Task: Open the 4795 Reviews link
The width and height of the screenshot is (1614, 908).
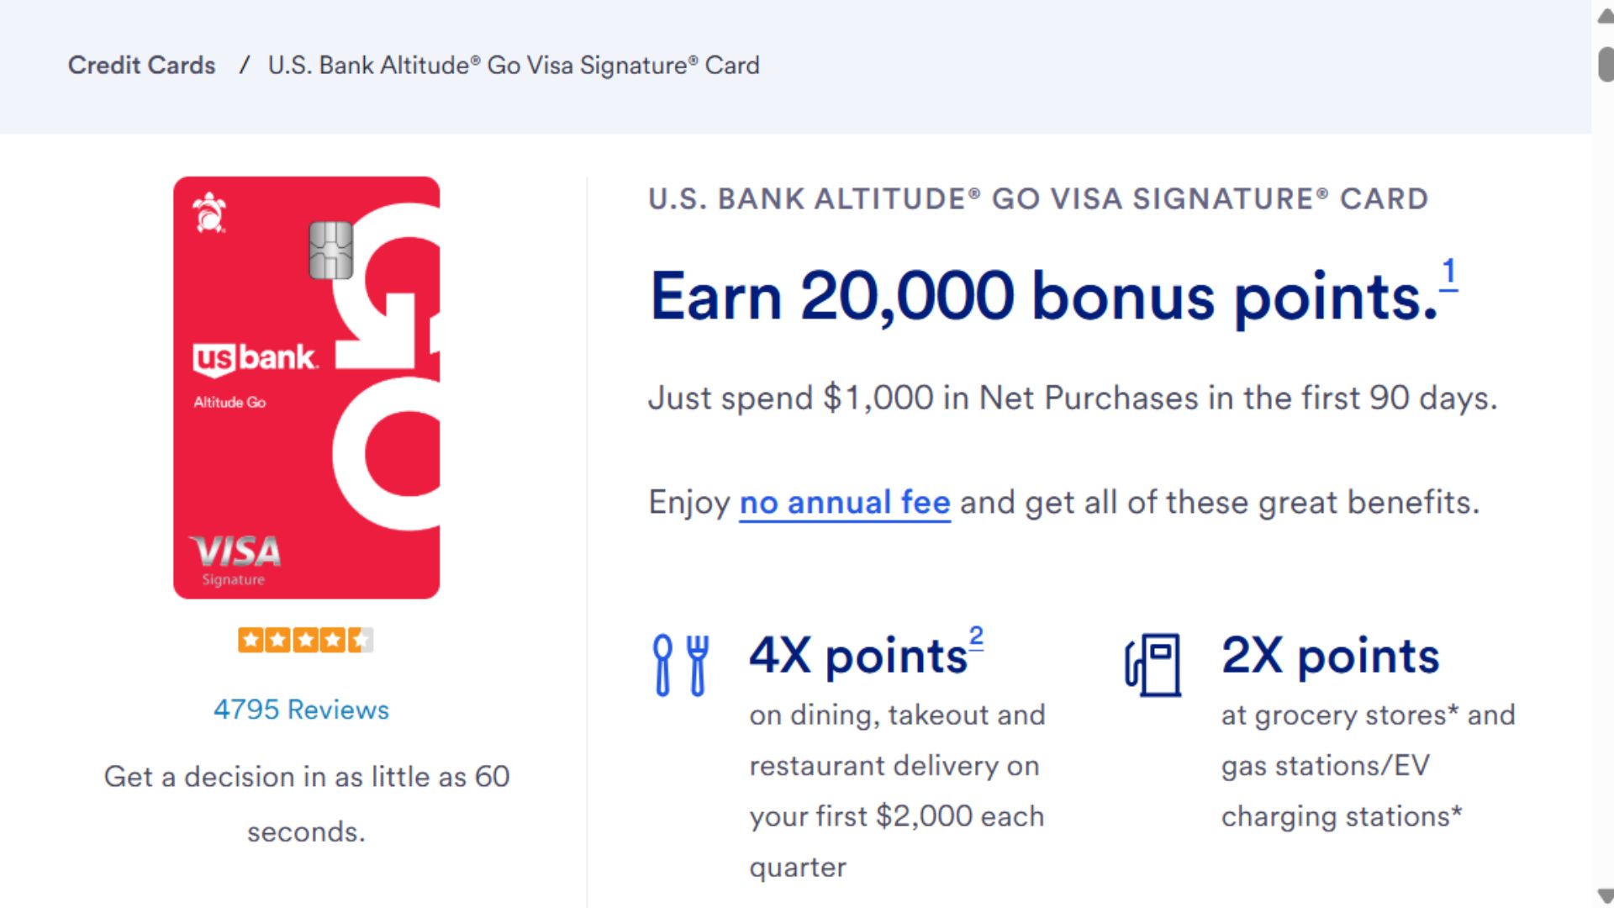Action: point(301,710)
